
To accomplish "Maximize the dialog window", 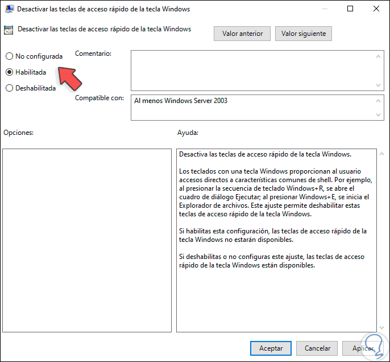I will (350, 9).
